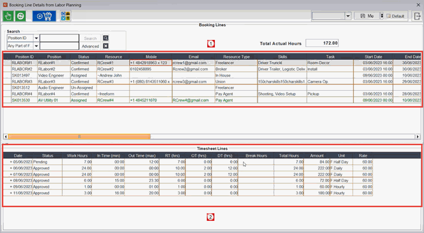Toggle the Default view checkbox

point(389,16)
